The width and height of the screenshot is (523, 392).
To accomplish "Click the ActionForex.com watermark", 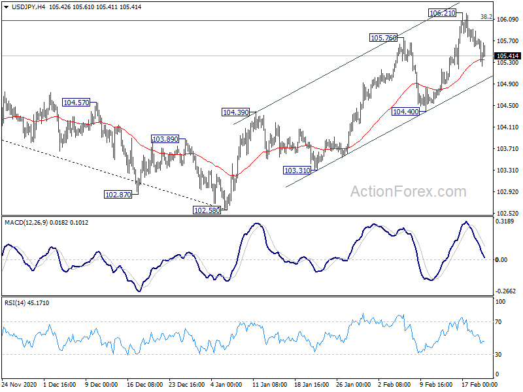I will coord(408,191).
